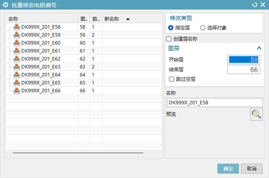Screen dimensions: 269x178
Task: Click the gear icon in title bar
Action: click(x=5, y=5)
